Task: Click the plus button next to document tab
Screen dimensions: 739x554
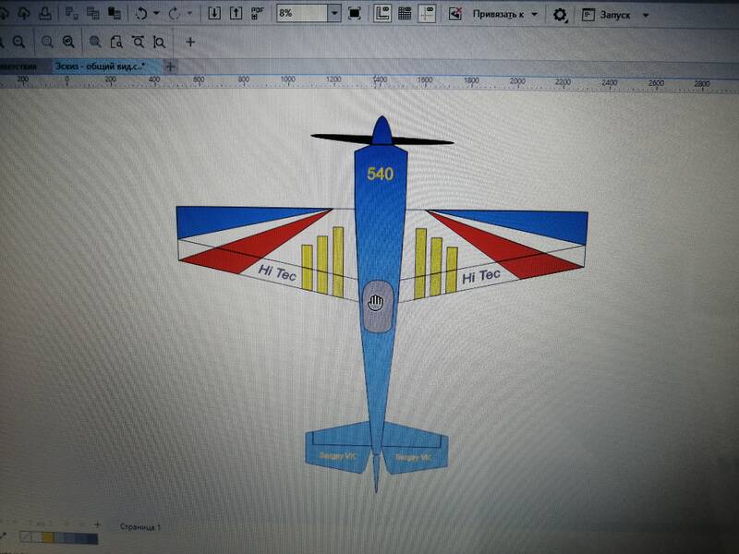Action: coord(169,66)
